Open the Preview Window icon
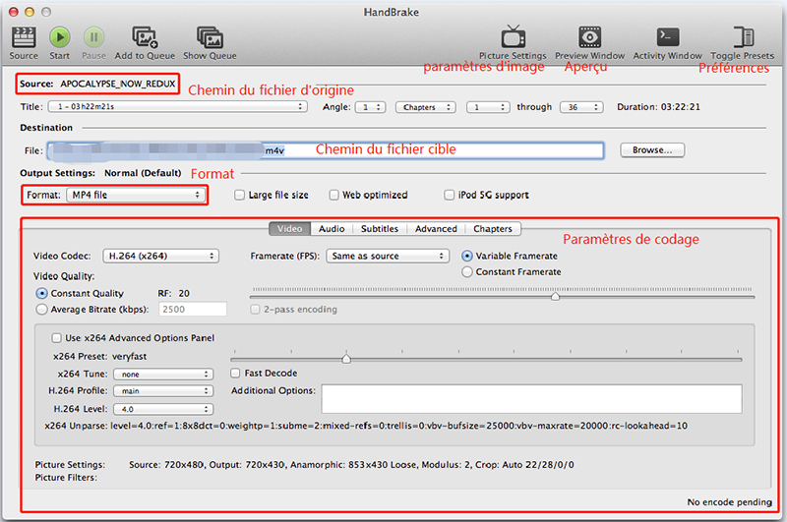Viewport: 787px width, 522px height. click(589, 37)
